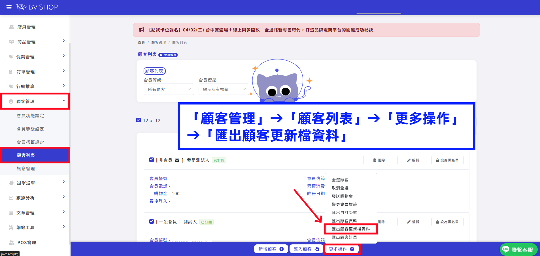Choose 全選顧客 in the popup menu

click(x=340, y=180)
